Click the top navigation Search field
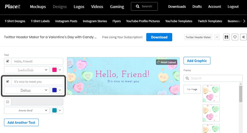Screen dimensions: 247x133 144,6
